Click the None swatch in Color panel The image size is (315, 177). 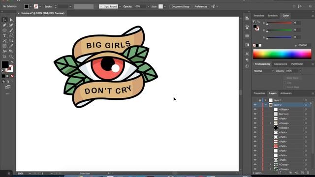pyautogui.click(x=254, y=45)
